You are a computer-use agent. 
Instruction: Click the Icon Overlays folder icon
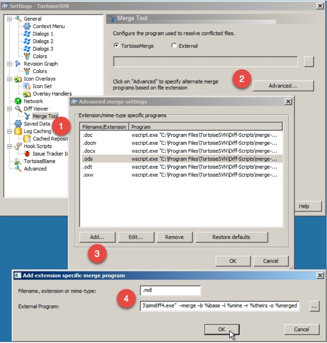click(x=18, y=79)
